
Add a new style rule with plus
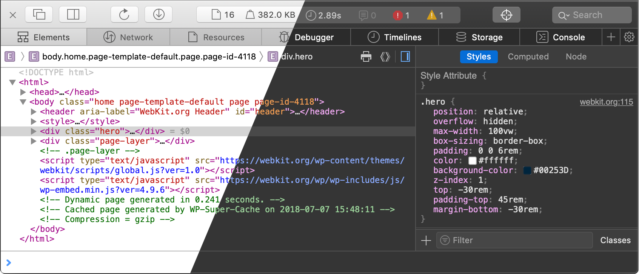426,240
